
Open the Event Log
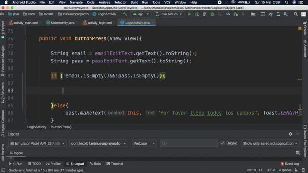(x=290, y=164)
